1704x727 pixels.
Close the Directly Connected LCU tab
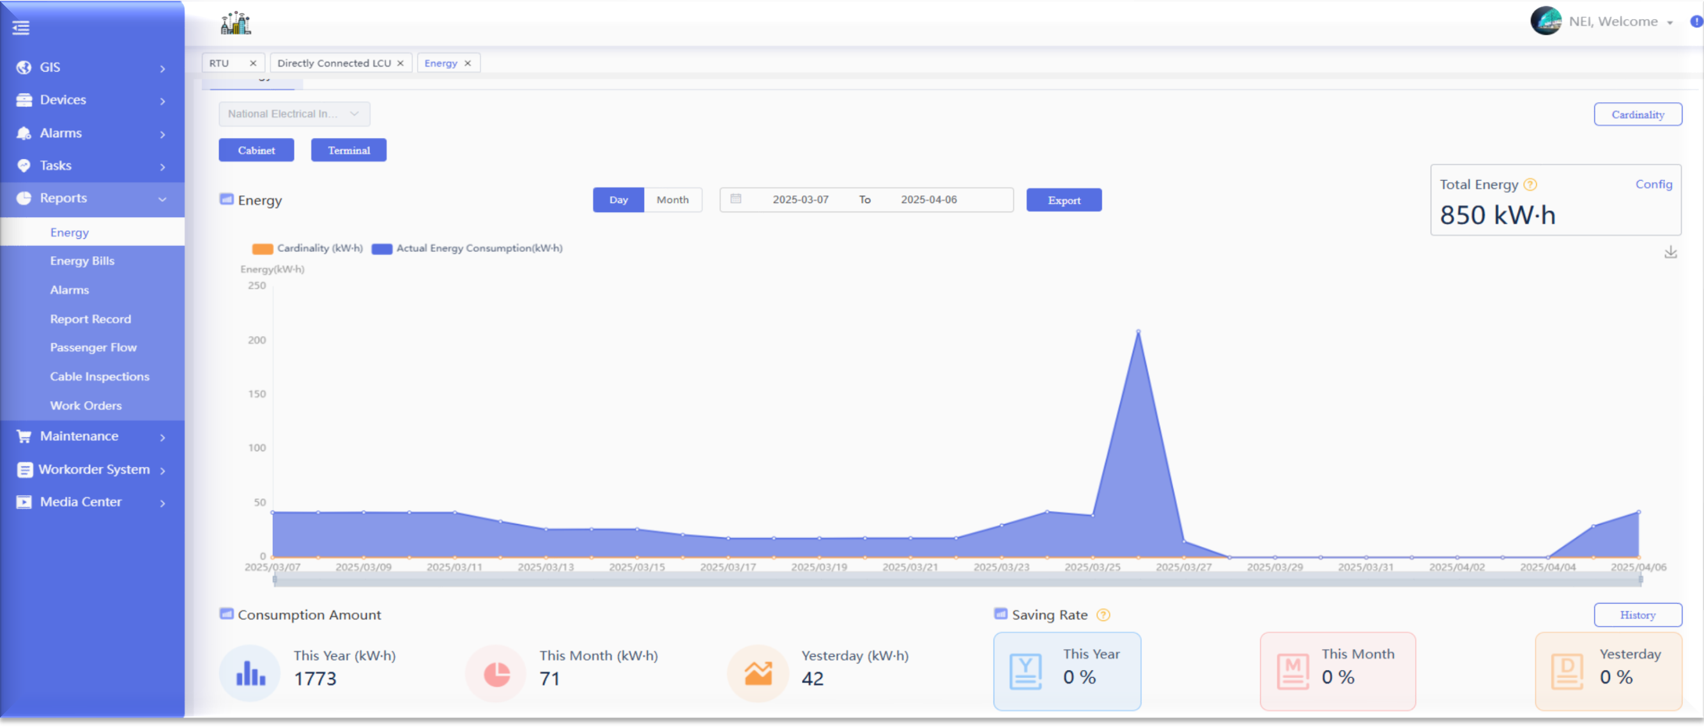click(400, 63)
